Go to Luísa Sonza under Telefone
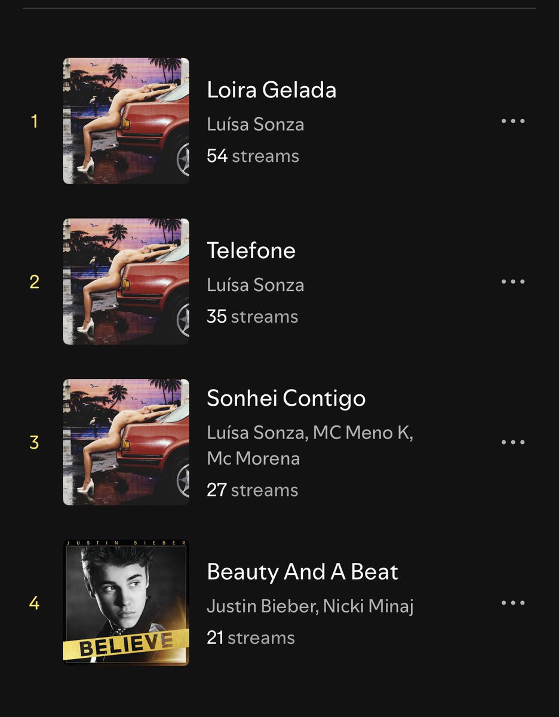Viewport: 559px width, 717px height. click(x=256, y=285)
